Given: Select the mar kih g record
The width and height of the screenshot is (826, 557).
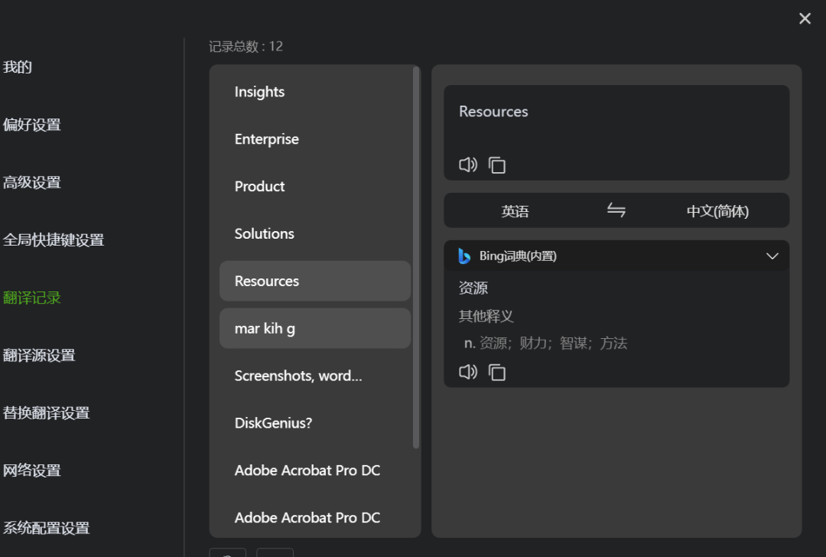Looking at the screenshot, I should (x=315, y=328).
